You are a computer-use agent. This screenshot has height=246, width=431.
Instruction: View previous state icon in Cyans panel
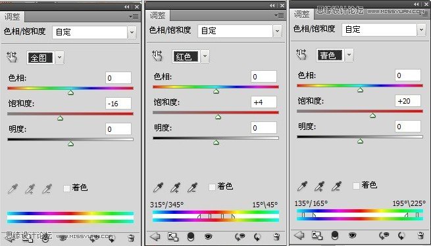(384, 236)
